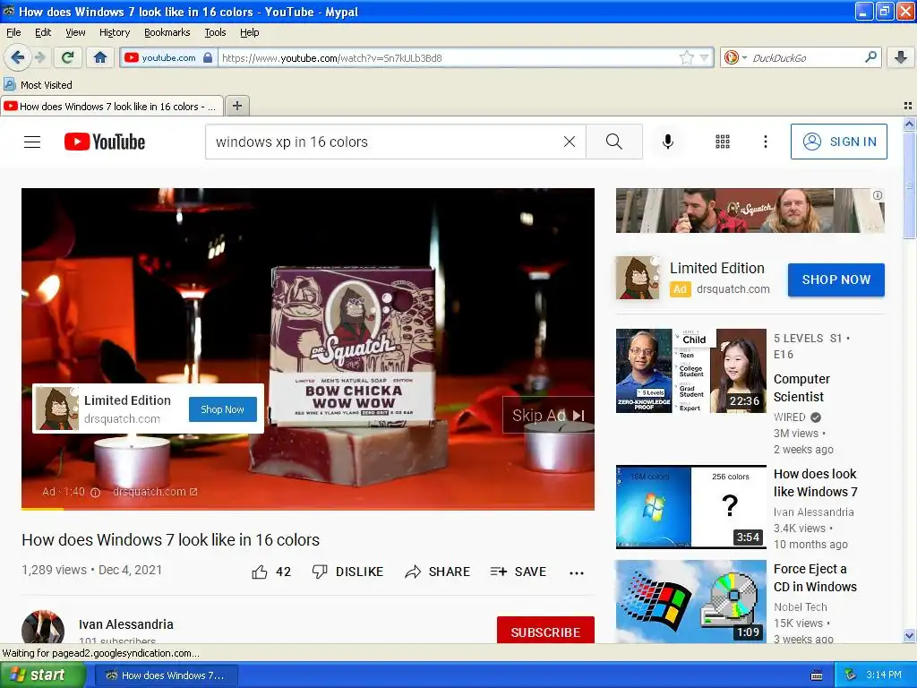917x688 pixels.
Task: Like the video with the thumbs up icon
Action: pos(260,572)
